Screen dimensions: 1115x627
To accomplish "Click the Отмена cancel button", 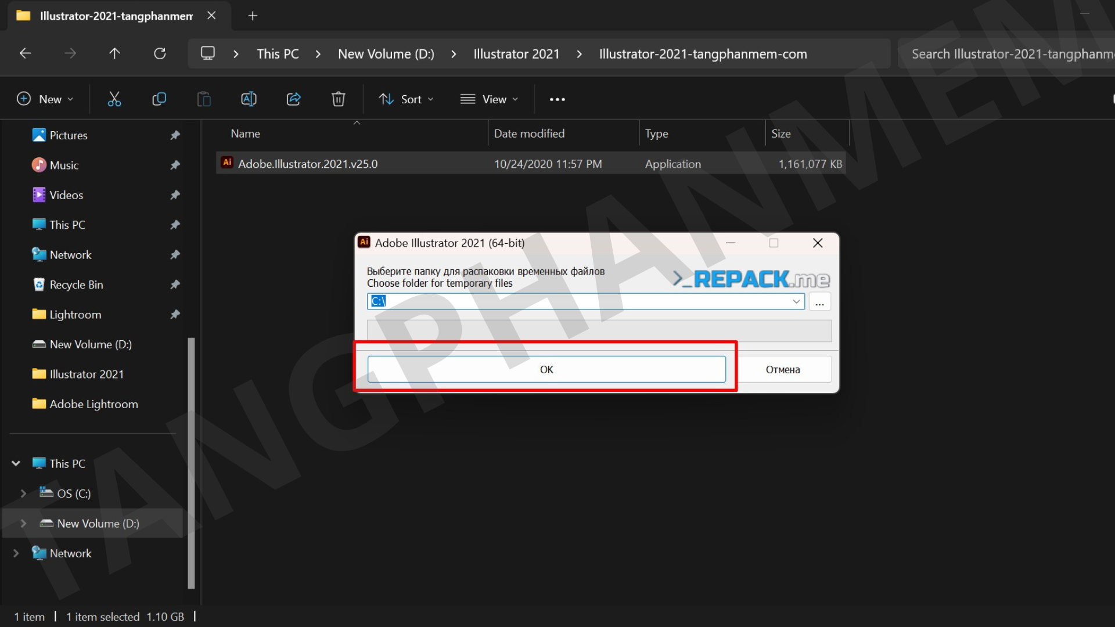I will 782,369.
